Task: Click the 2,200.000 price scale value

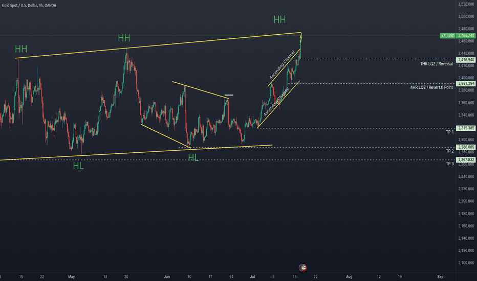Action: tap(466, 201)
